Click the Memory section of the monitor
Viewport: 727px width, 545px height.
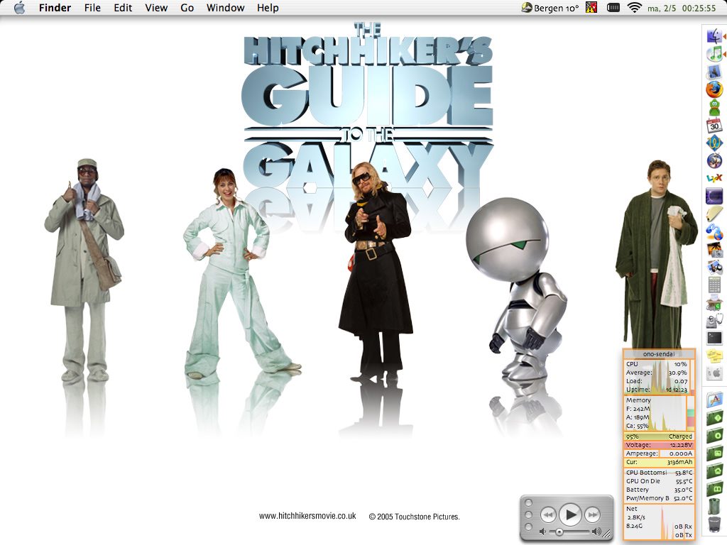[659, 414]
